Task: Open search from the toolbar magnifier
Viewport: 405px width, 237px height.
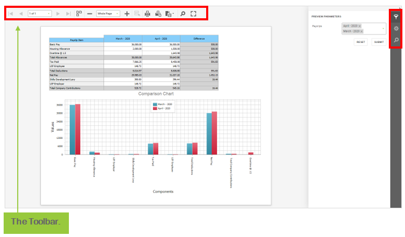Action: click(x=183, y=14)
